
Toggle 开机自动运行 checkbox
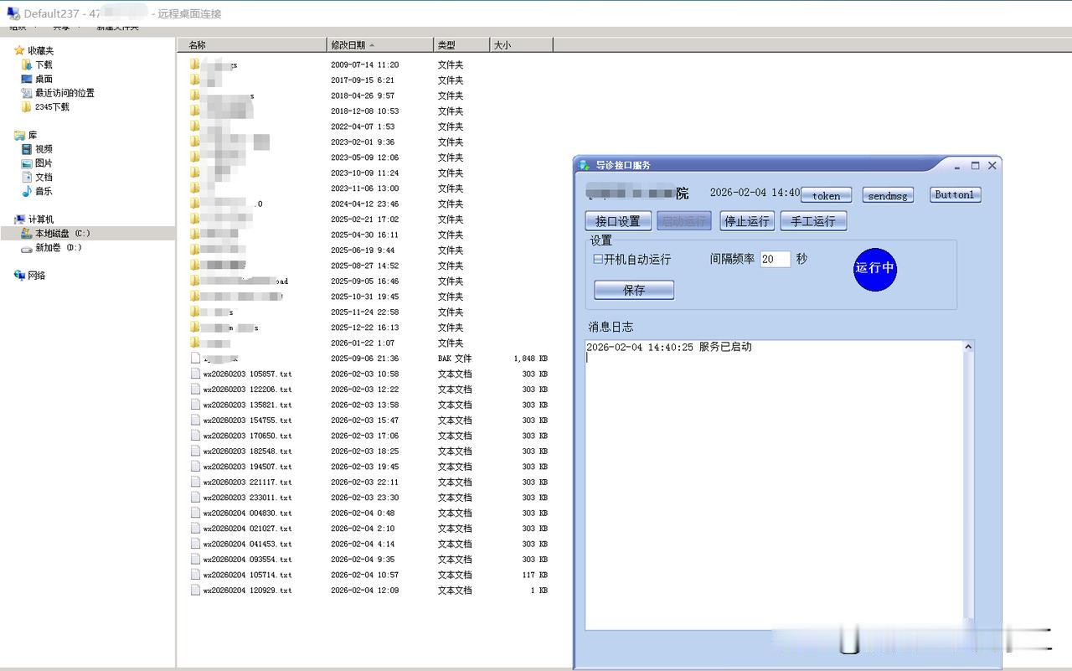click(x=598, y=260)
